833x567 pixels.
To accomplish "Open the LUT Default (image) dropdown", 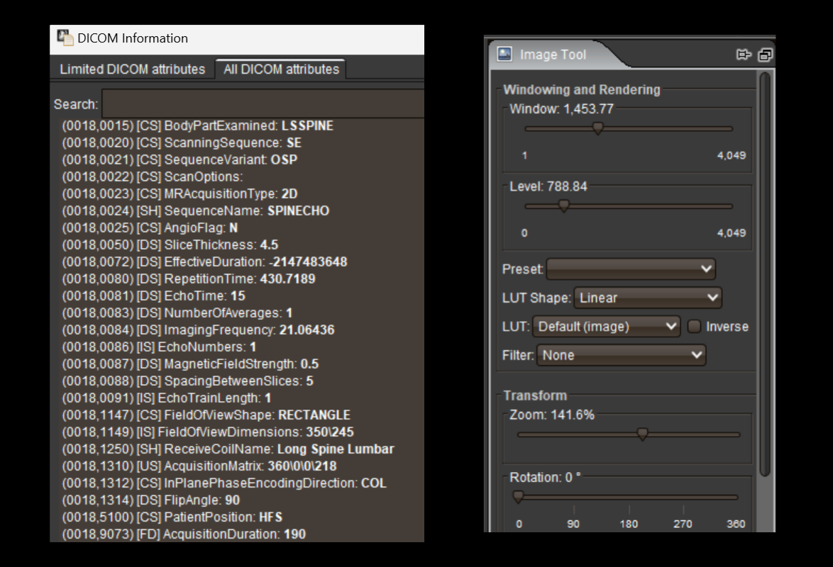I will pyautogui.click(x=606, y=327).
